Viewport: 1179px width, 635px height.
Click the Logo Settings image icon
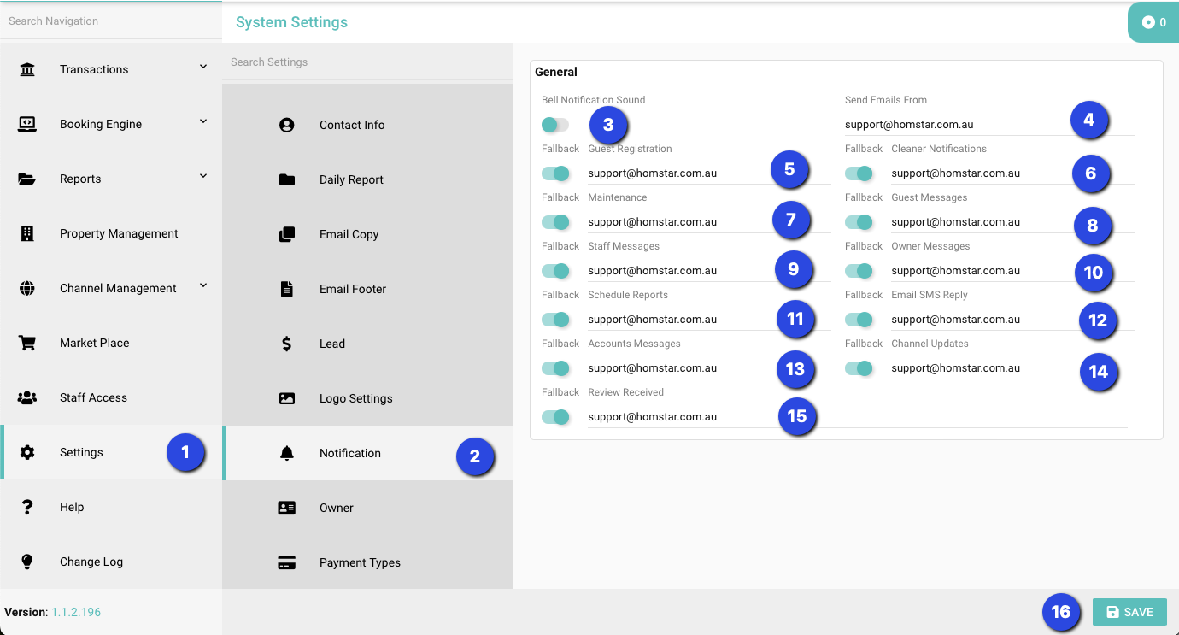(287, 398)
